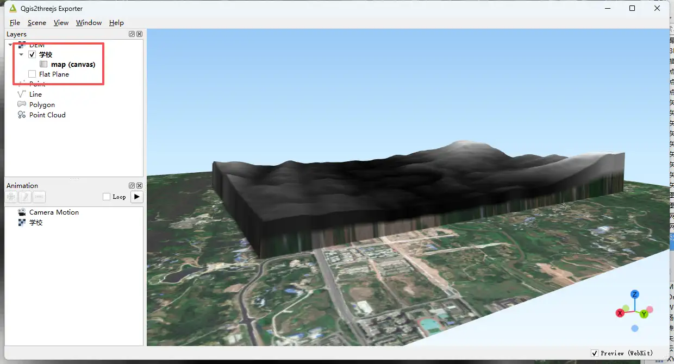This screenshot has width=674, height=364.
Task: Uncheck the 学校 DEM layer checkbox
Action: tap(32, 55)
